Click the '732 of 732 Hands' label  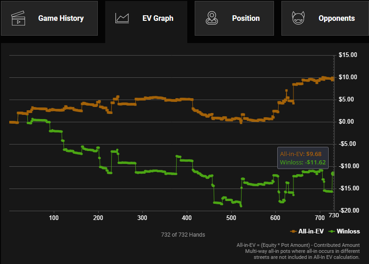[183, 235]
